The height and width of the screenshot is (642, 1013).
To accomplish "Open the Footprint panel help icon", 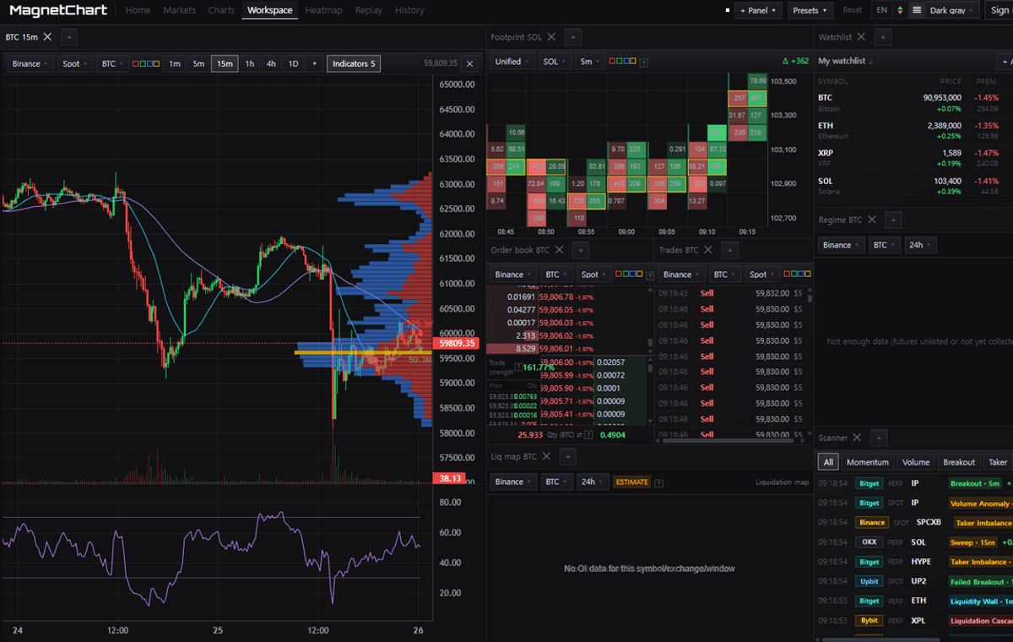I will (645, 63).
